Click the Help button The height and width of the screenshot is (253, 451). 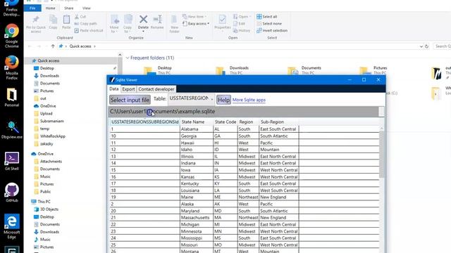pos(223,100)
